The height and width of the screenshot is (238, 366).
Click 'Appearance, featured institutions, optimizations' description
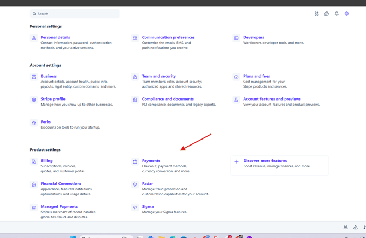point(67,191)
